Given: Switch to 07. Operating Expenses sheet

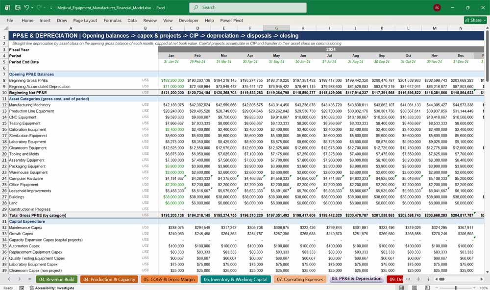Looking at the screenshot, I should (x=300, y=279).
